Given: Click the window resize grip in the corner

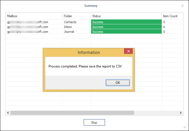Looking at the screenshot, I should pyautogui.click(x=184, y=127).
